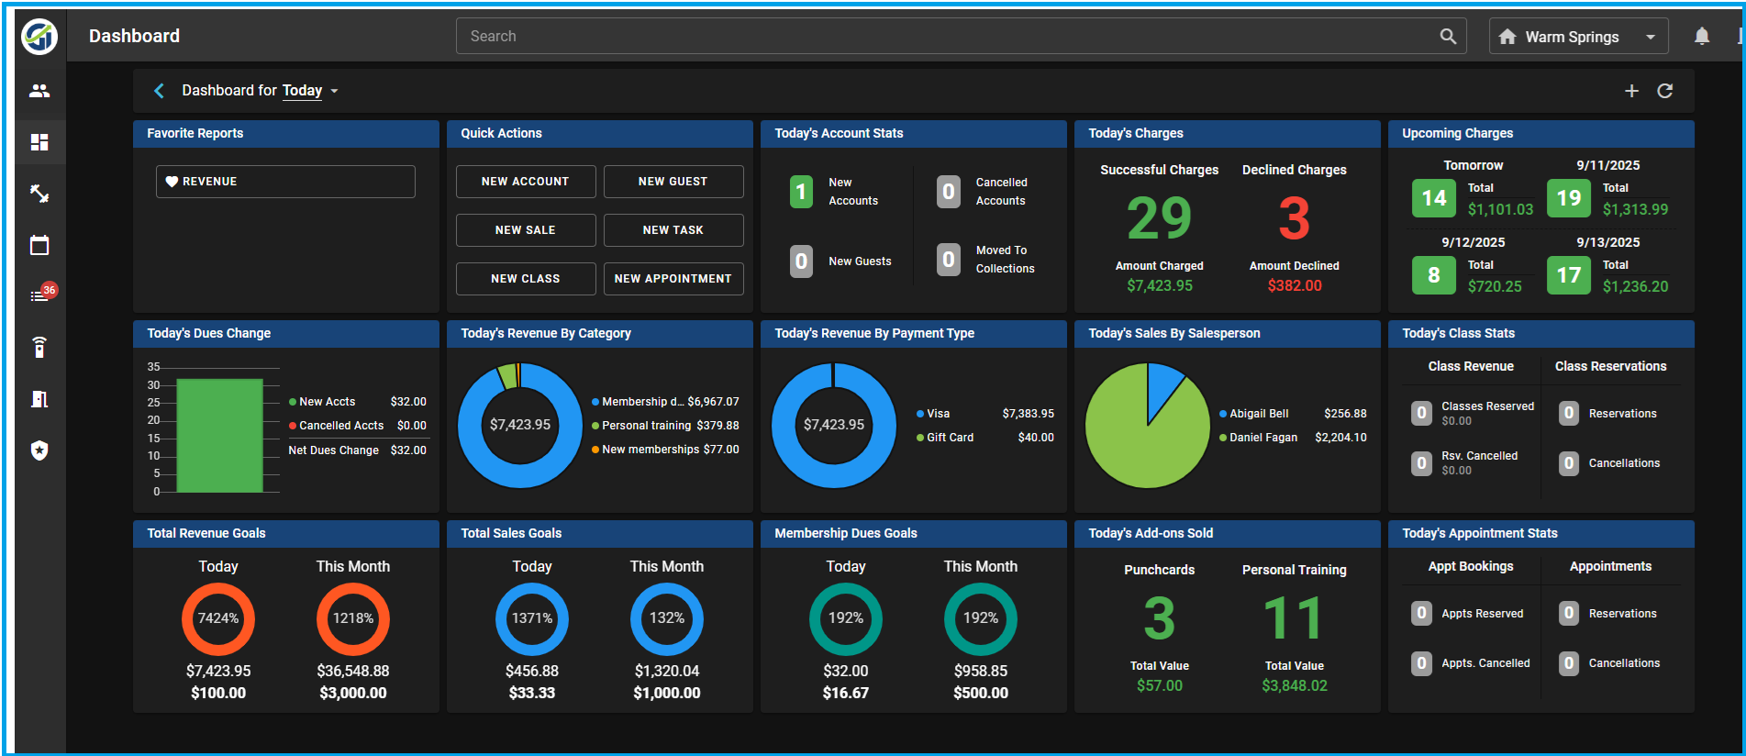
Task: Click the plus icon to add widget
Action: click(1631, 91)
